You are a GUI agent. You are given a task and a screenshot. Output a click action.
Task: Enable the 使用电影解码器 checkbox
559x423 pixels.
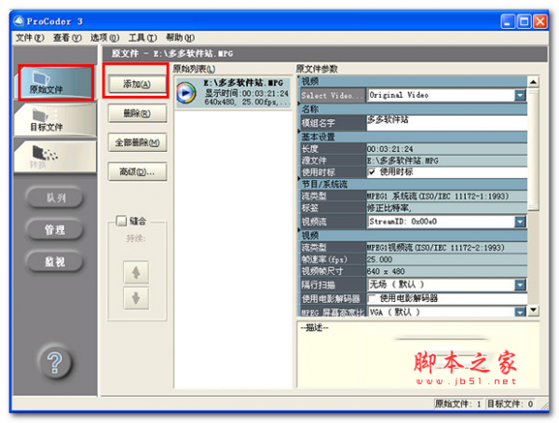[372, 298]
